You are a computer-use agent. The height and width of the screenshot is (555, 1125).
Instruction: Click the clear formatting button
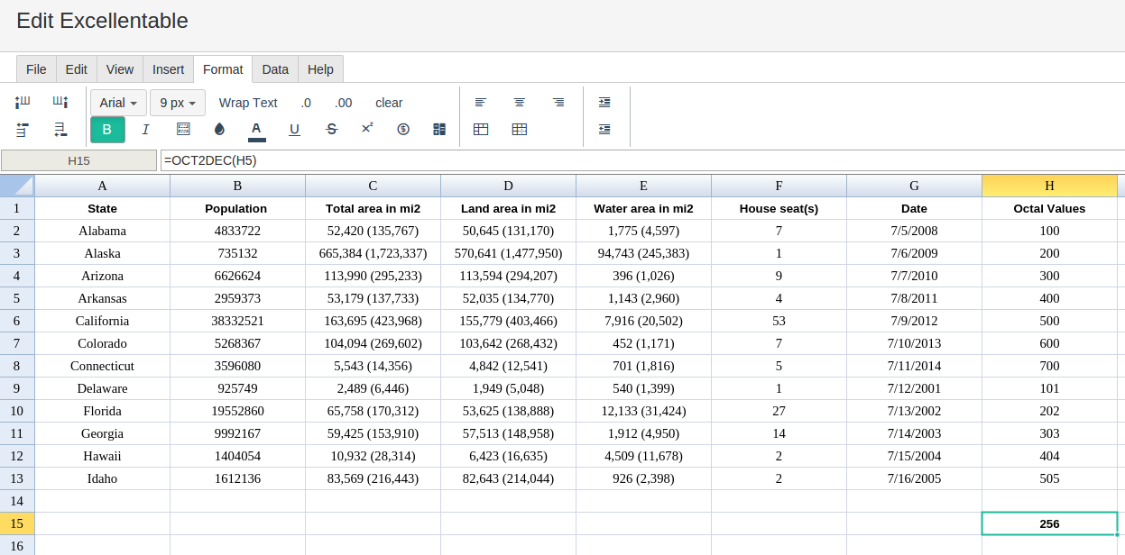click(x=389, y=103)
